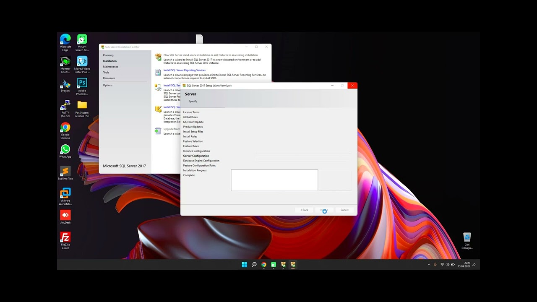Select the text file icon on desktop

point(199,39)
